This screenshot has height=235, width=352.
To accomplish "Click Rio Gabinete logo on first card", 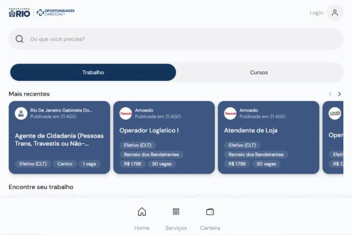I will coord(21,114).
